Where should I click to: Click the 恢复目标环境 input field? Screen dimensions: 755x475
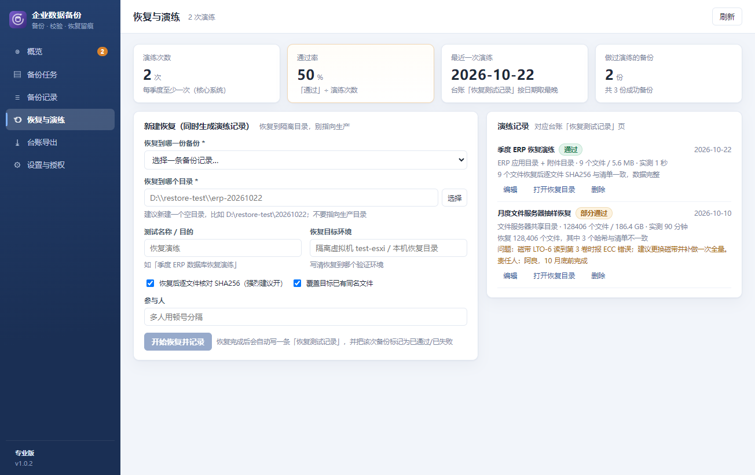[389, 248]
